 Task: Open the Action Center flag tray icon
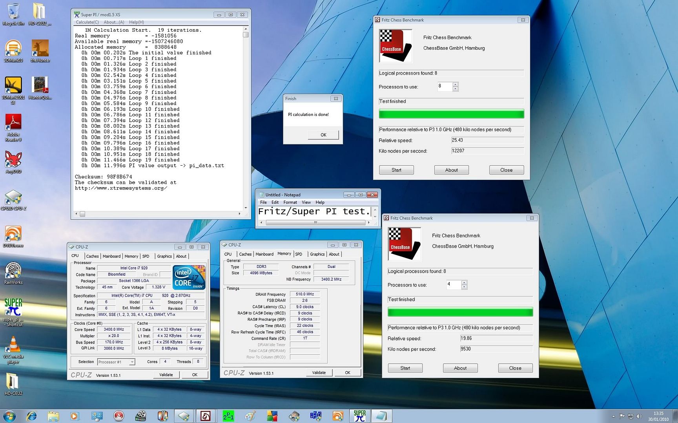pyautogui.click(x=622, y=416)
